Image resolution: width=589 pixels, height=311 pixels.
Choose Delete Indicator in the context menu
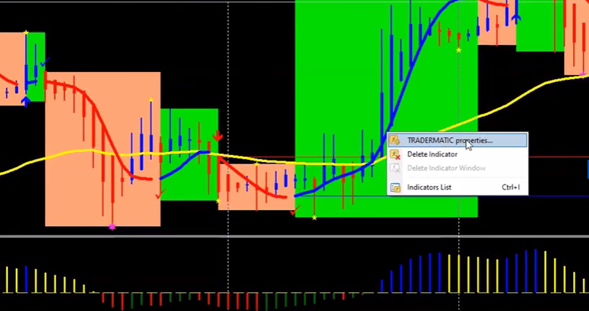pyautogui.click(x=457, y=154)
